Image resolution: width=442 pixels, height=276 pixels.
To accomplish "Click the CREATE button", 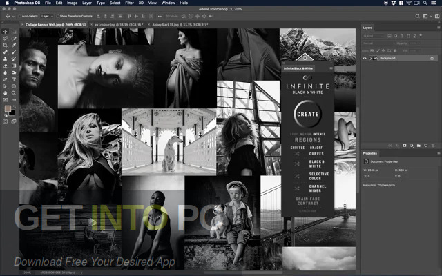I will click(307, 114).
